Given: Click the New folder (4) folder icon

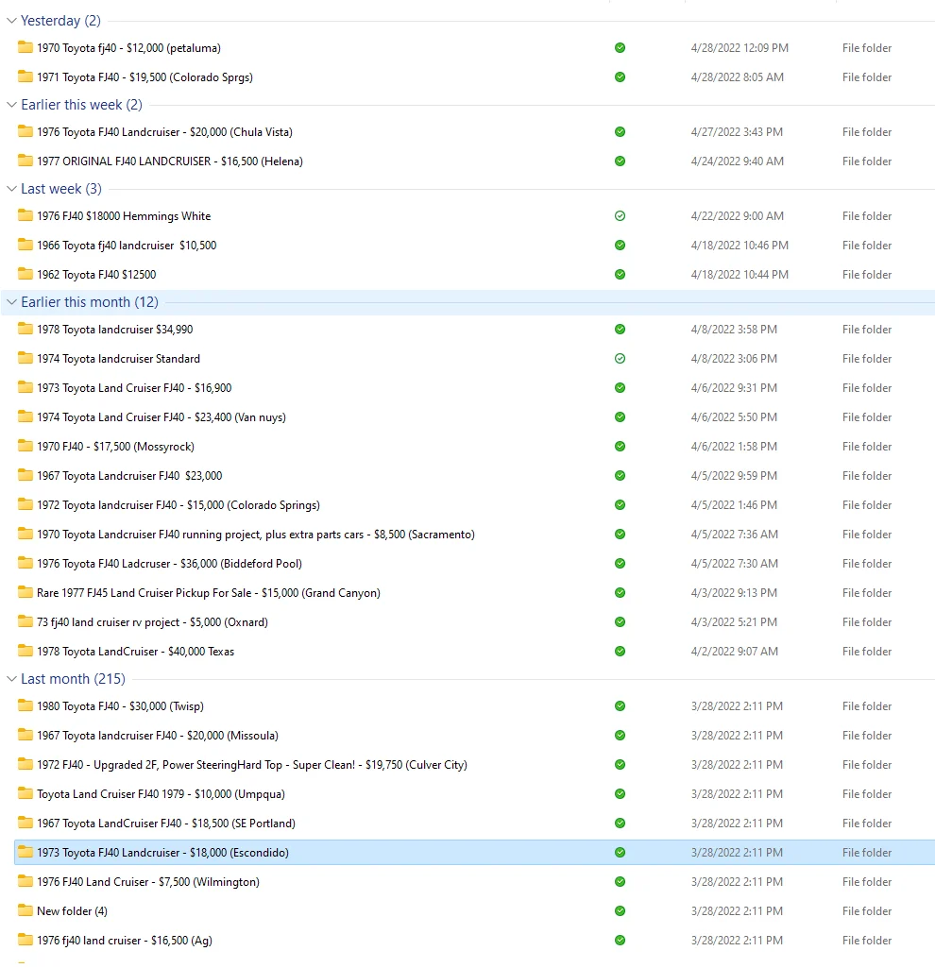Looking at the screenshot, I should (x=25, y=910).
